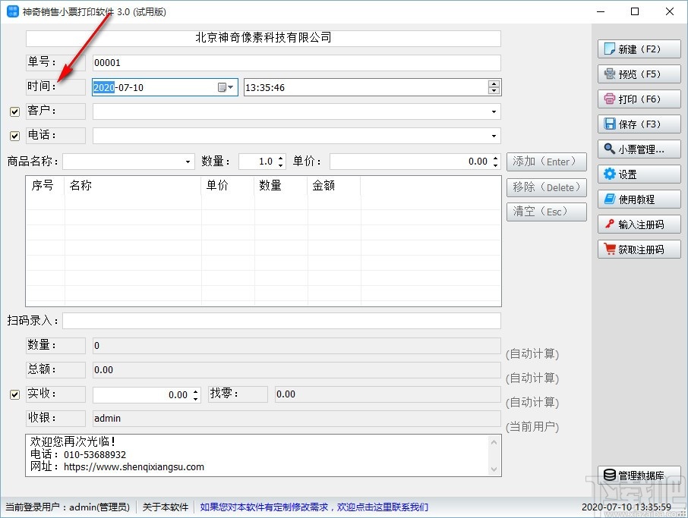Click 当前登录用户：admin(管理员) status text
Image resolution: width=688 pixels, height=518 pixels.
(68, 507)
